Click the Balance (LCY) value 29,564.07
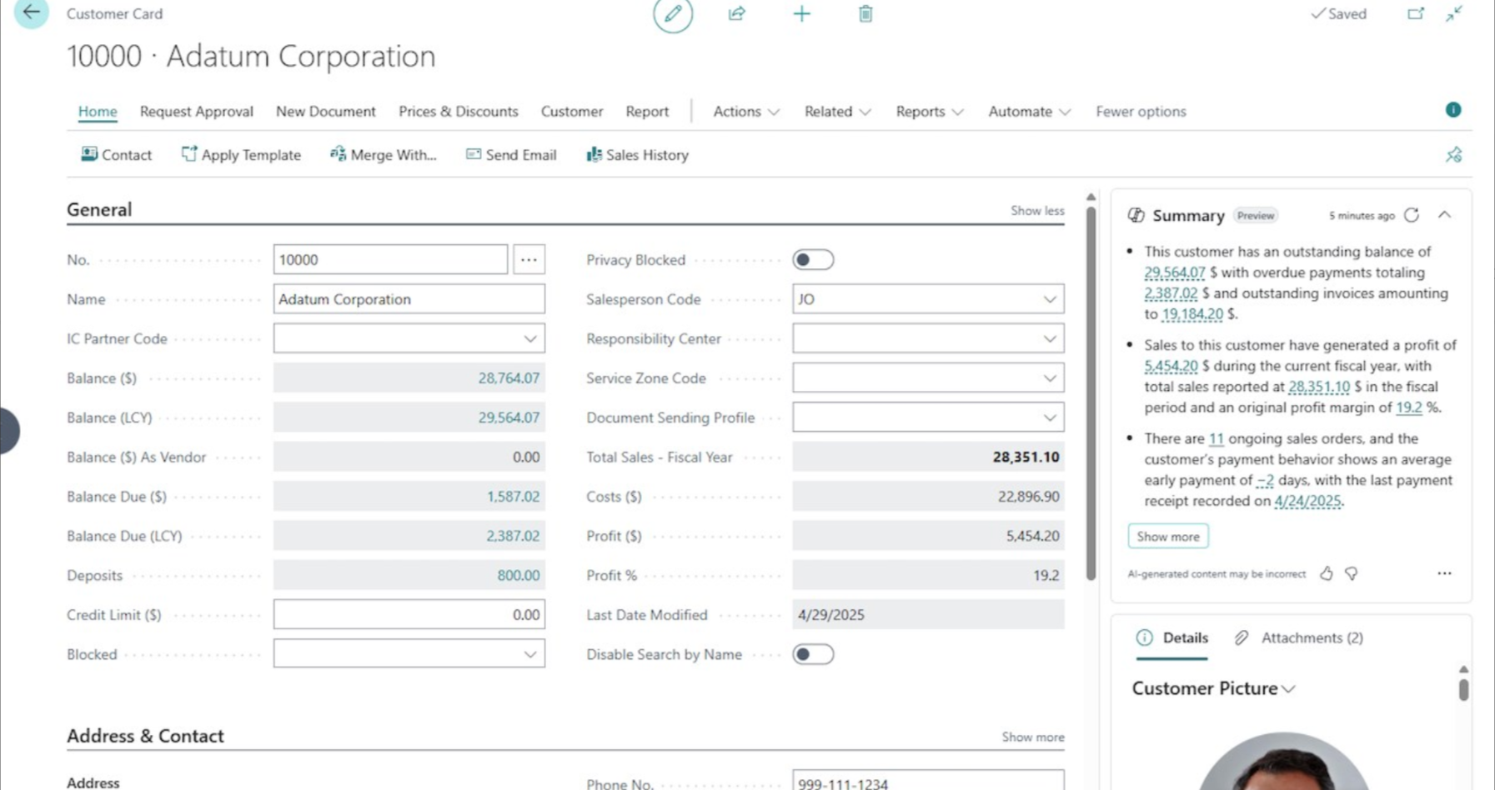 508,417
